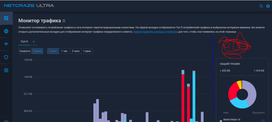The image size is (272, 122).
Task: Choose the 3 мин interval
Action: (53, 51)
